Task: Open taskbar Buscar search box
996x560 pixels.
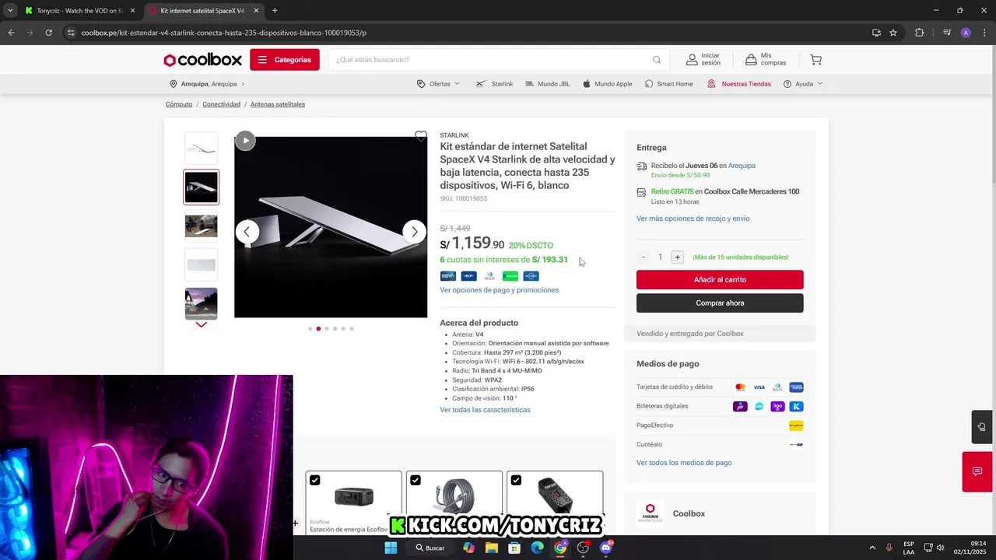Action: click(x=430, y=548)
